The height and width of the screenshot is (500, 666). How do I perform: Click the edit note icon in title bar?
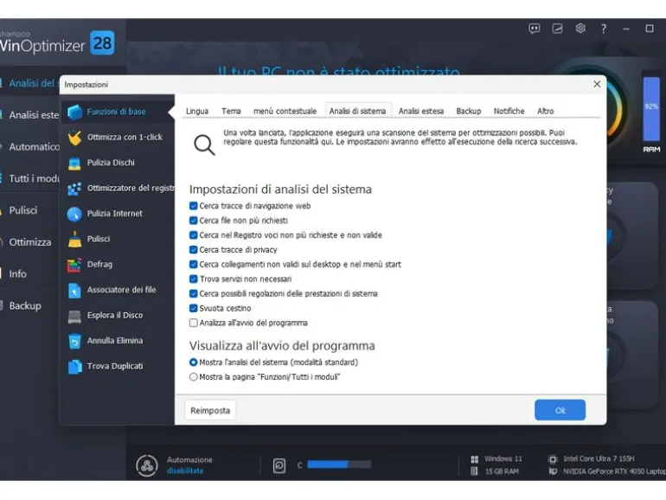pos(557,29)
